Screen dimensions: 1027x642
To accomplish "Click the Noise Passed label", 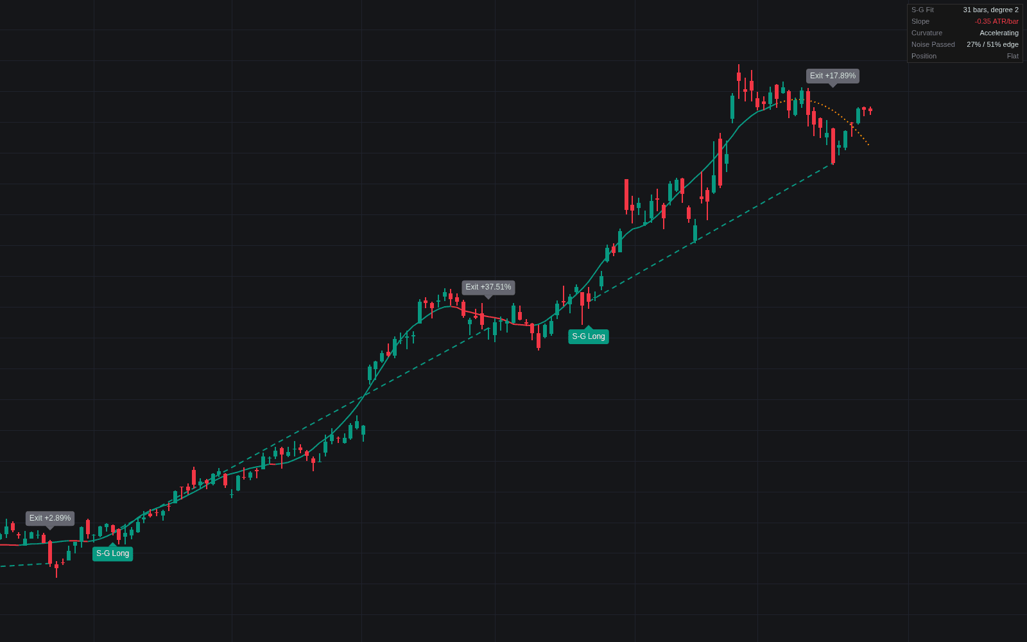I will 933,44.
